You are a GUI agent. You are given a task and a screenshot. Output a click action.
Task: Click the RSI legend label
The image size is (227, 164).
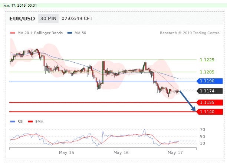pyautogui.click(x=20, y=122)
